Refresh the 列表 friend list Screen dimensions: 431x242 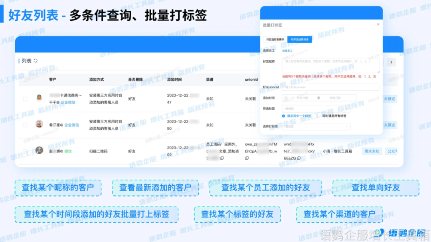(x=35, y=61)
